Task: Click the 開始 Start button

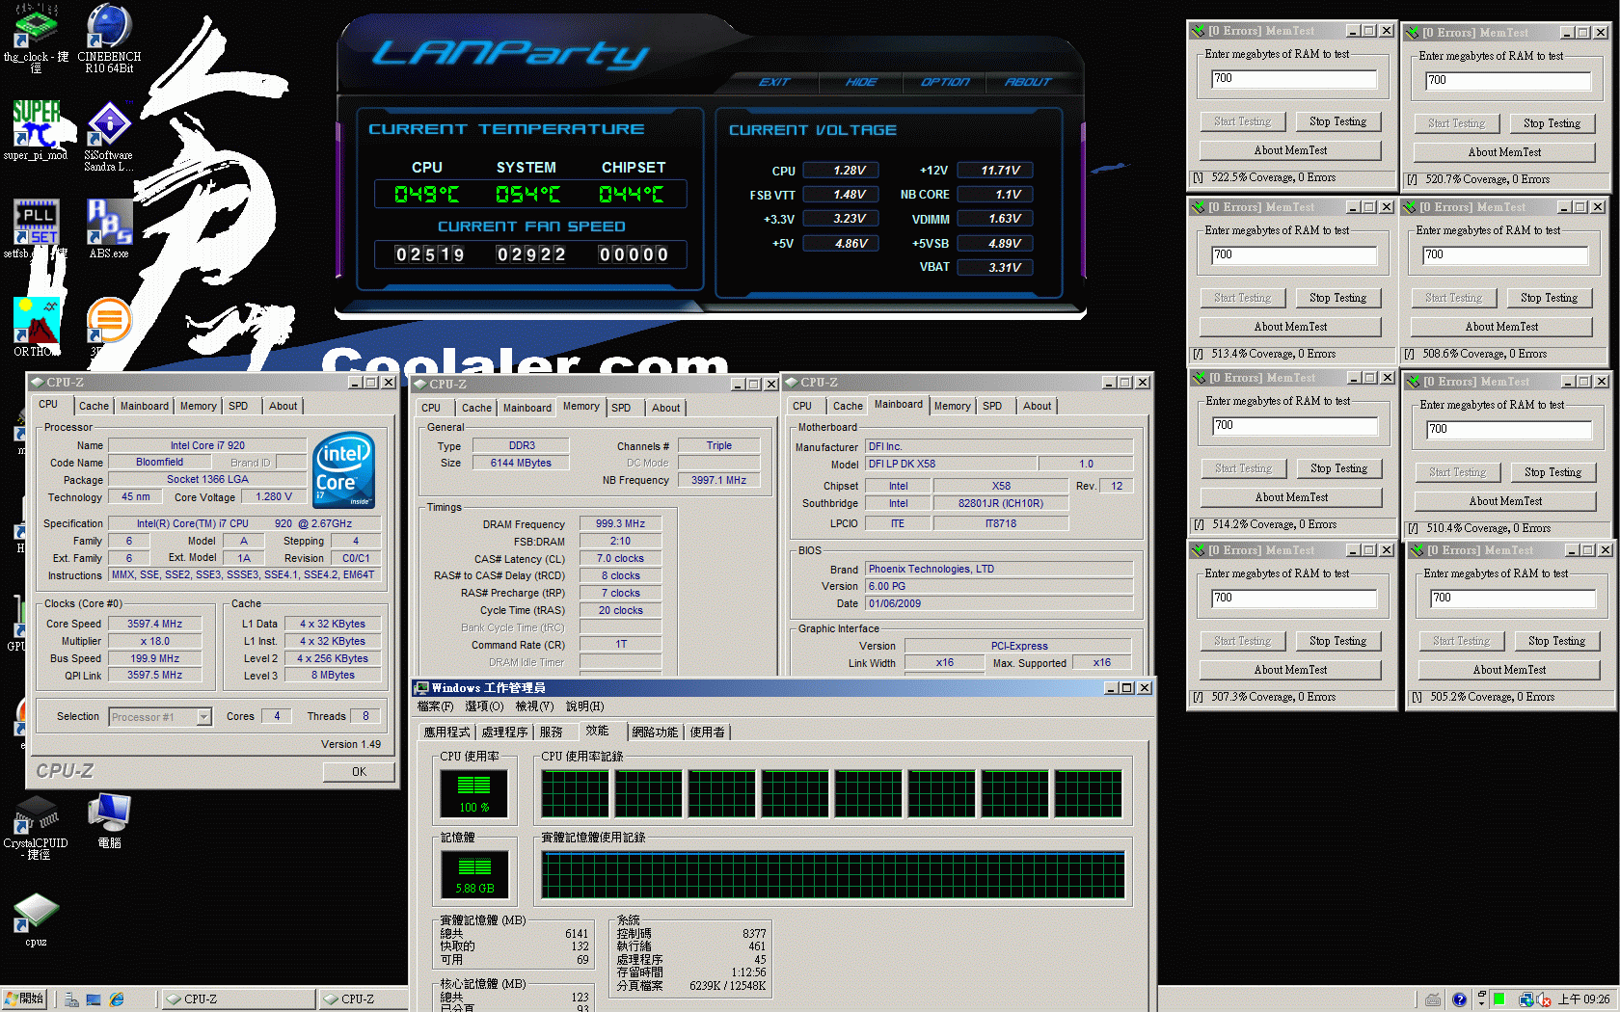Action: click(25, 999)
